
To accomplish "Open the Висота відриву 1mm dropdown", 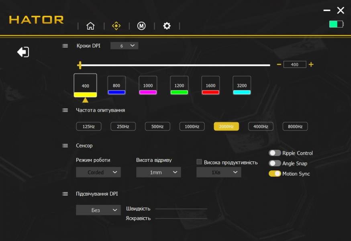I will 158,172.
